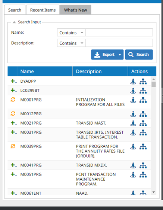Collapse the Search Input section

14,22
